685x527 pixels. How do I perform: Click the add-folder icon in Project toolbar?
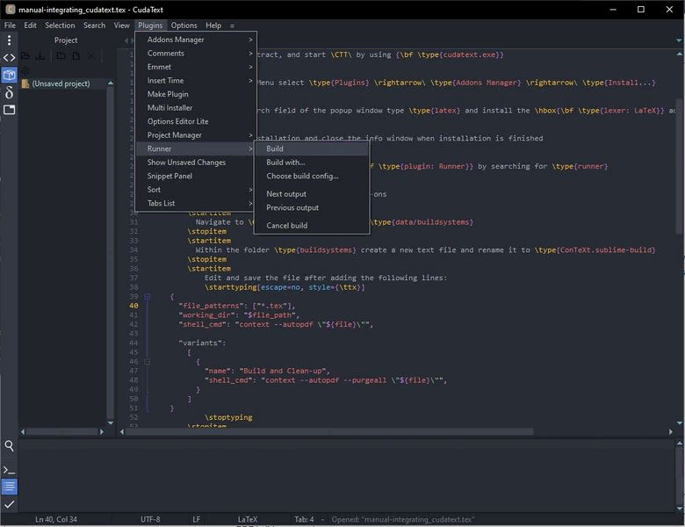pyautogui.click(x=61, y=55)
